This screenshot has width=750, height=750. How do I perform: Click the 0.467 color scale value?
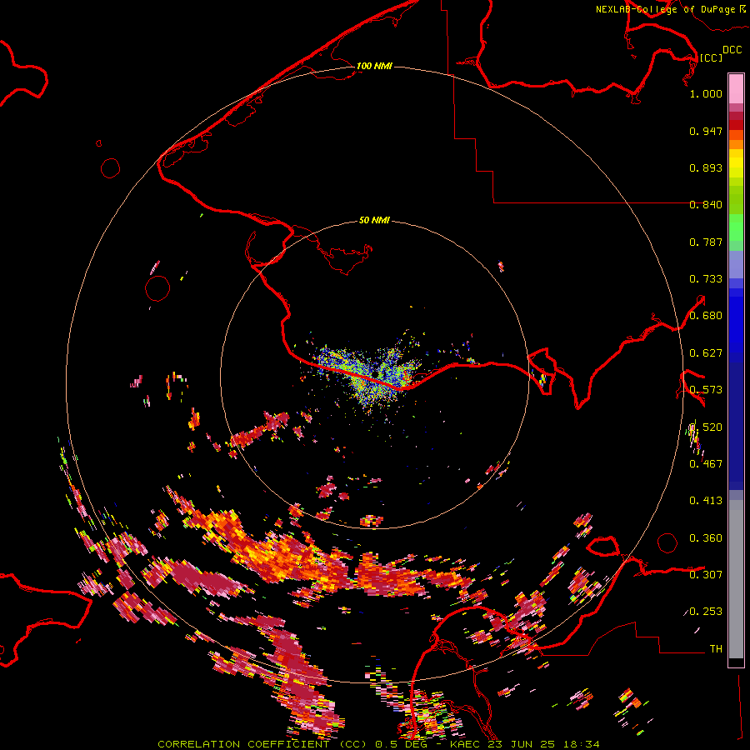pos(706,464)
